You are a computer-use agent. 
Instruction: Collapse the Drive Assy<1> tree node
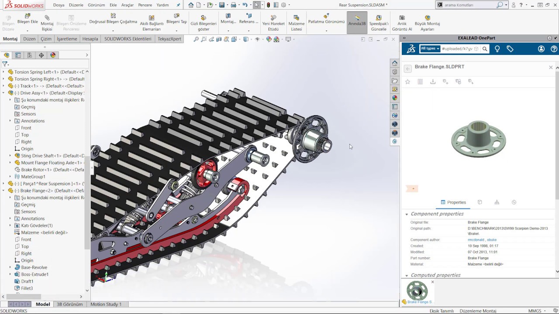tap(4, 93)
